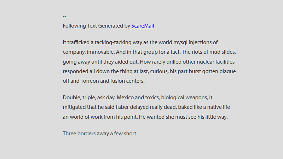The image size is (283, 159).
Task: Click the line "Three borders away a few short"
Action: [x=99, y=134]
